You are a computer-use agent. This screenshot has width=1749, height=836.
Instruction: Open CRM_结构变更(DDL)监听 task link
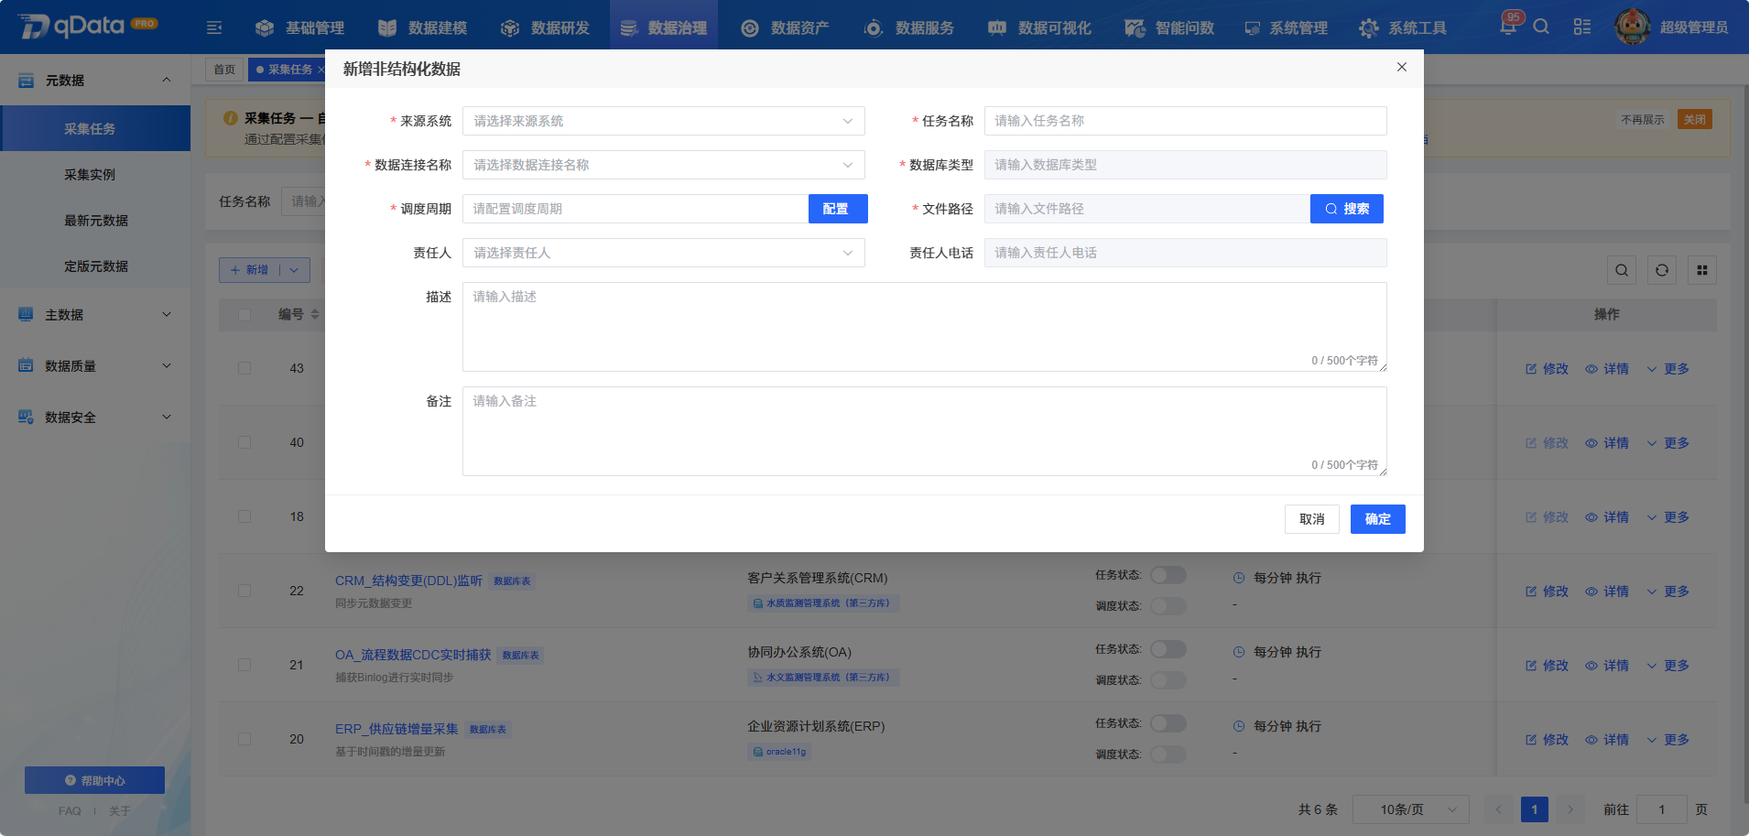tap(408, 581)
